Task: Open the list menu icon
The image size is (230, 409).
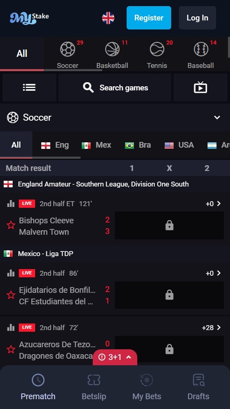Action: tap(29, 88)
